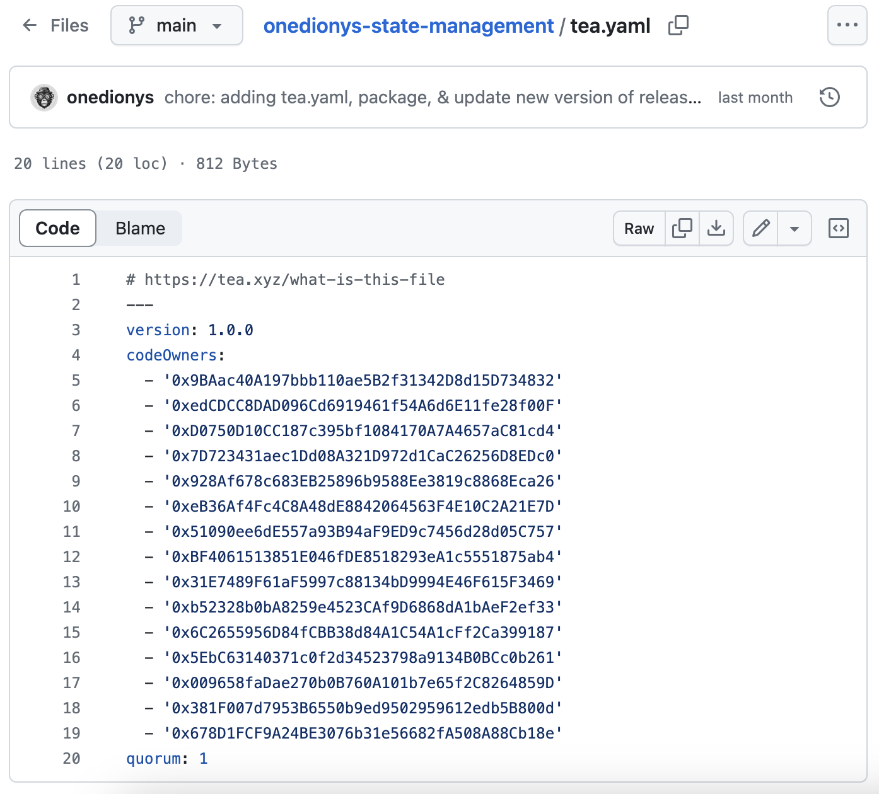Image resolution: width=879 pixels, height=794 pixels.
Task: Click line number 4 for codeOwners
Action: click(x=76, y=355)
